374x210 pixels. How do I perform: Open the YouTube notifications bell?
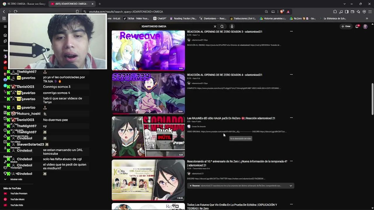357,26
